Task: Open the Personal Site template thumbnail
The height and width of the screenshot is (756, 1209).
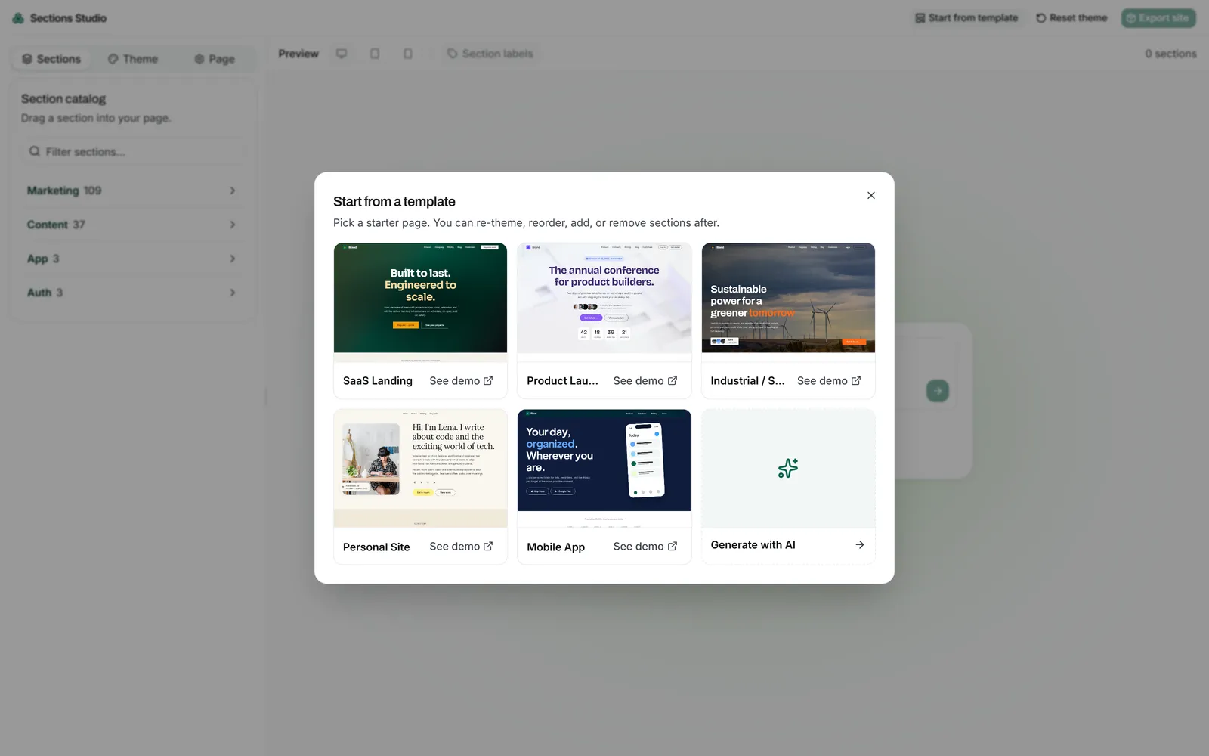Action: pyautogui.click(x=420, y=469)
